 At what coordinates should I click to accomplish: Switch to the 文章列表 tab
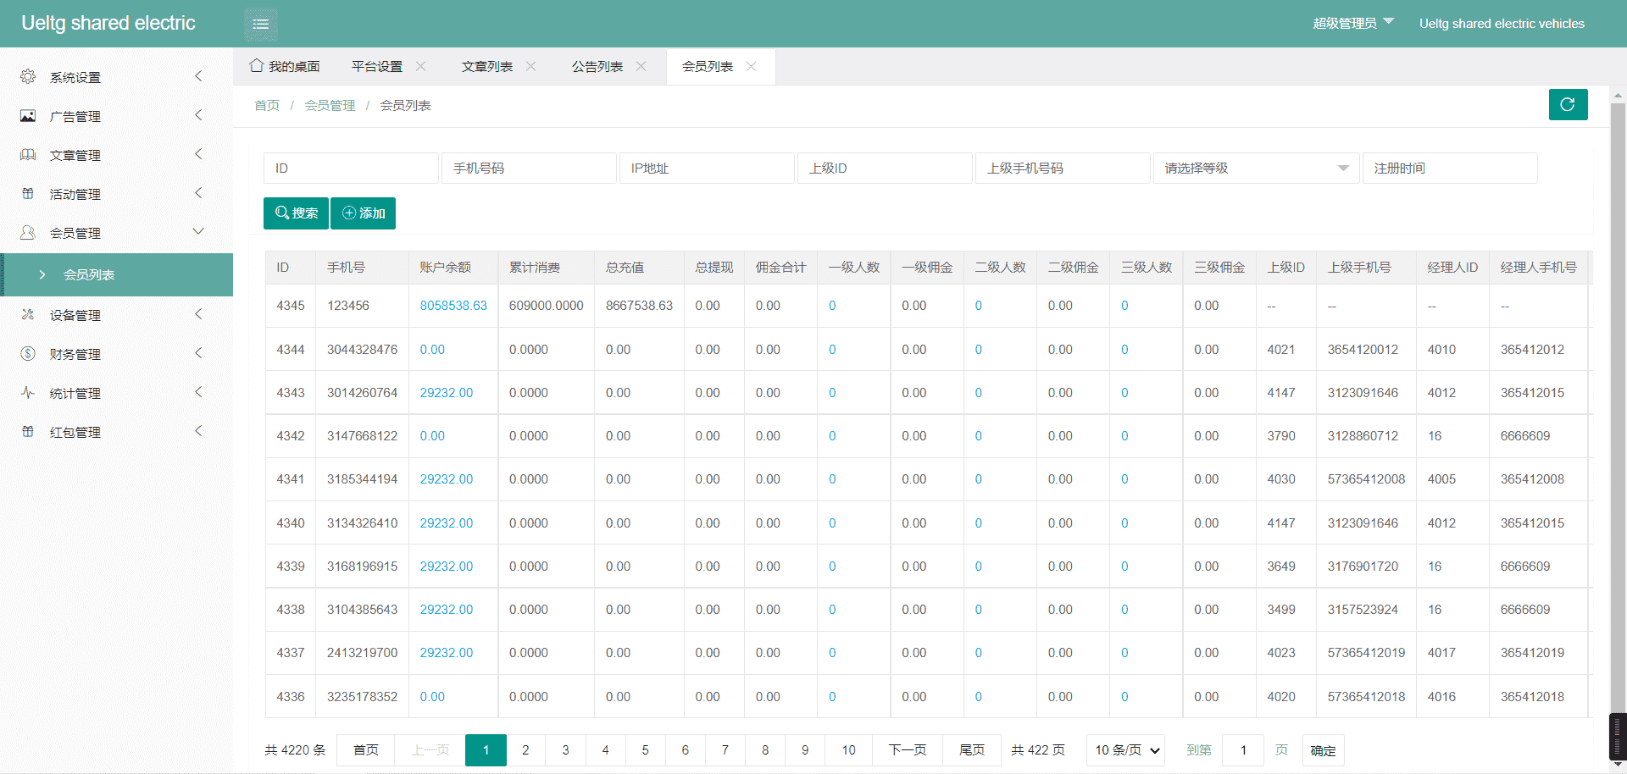[x=486, y=66]
